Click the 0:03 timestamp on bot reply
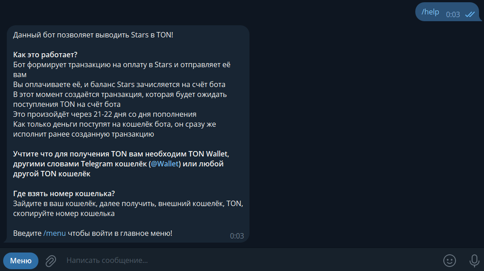Viewport: 484px width, 271px height. click(x=237, y=236)
